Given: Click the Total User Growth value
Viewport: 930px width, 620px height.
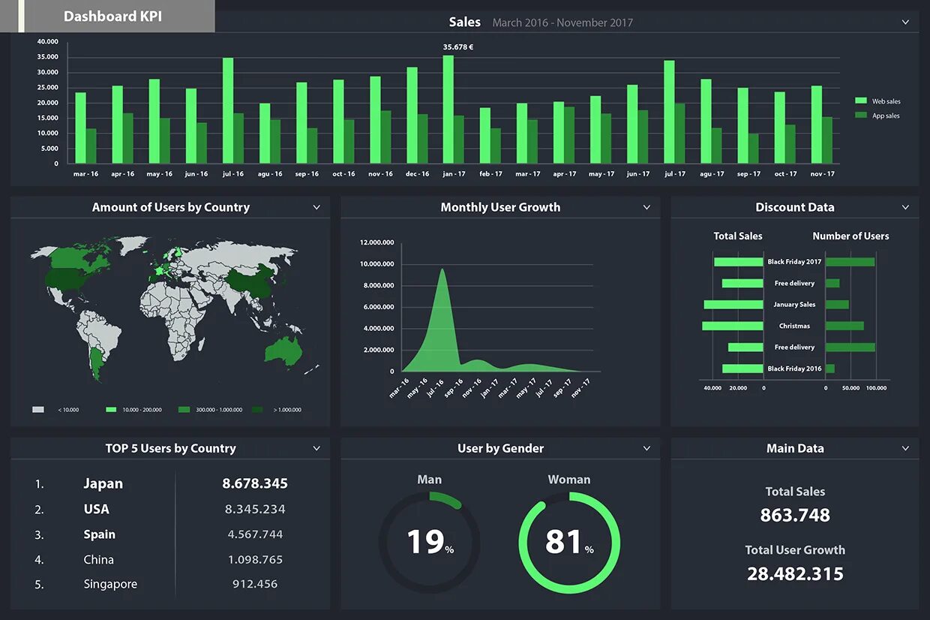Looking at the screenshot, I should pos(795,573).
